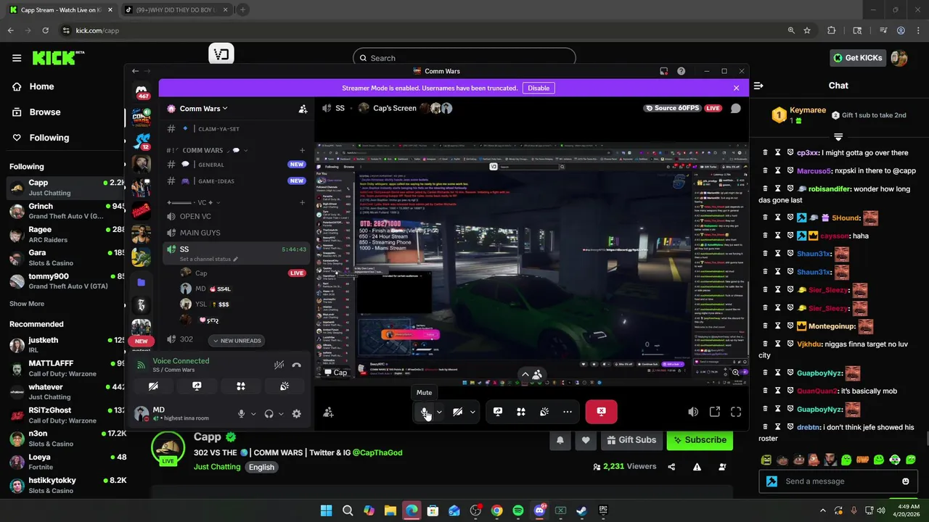Open microphone input options arrow in call bar

coord(439,412)
